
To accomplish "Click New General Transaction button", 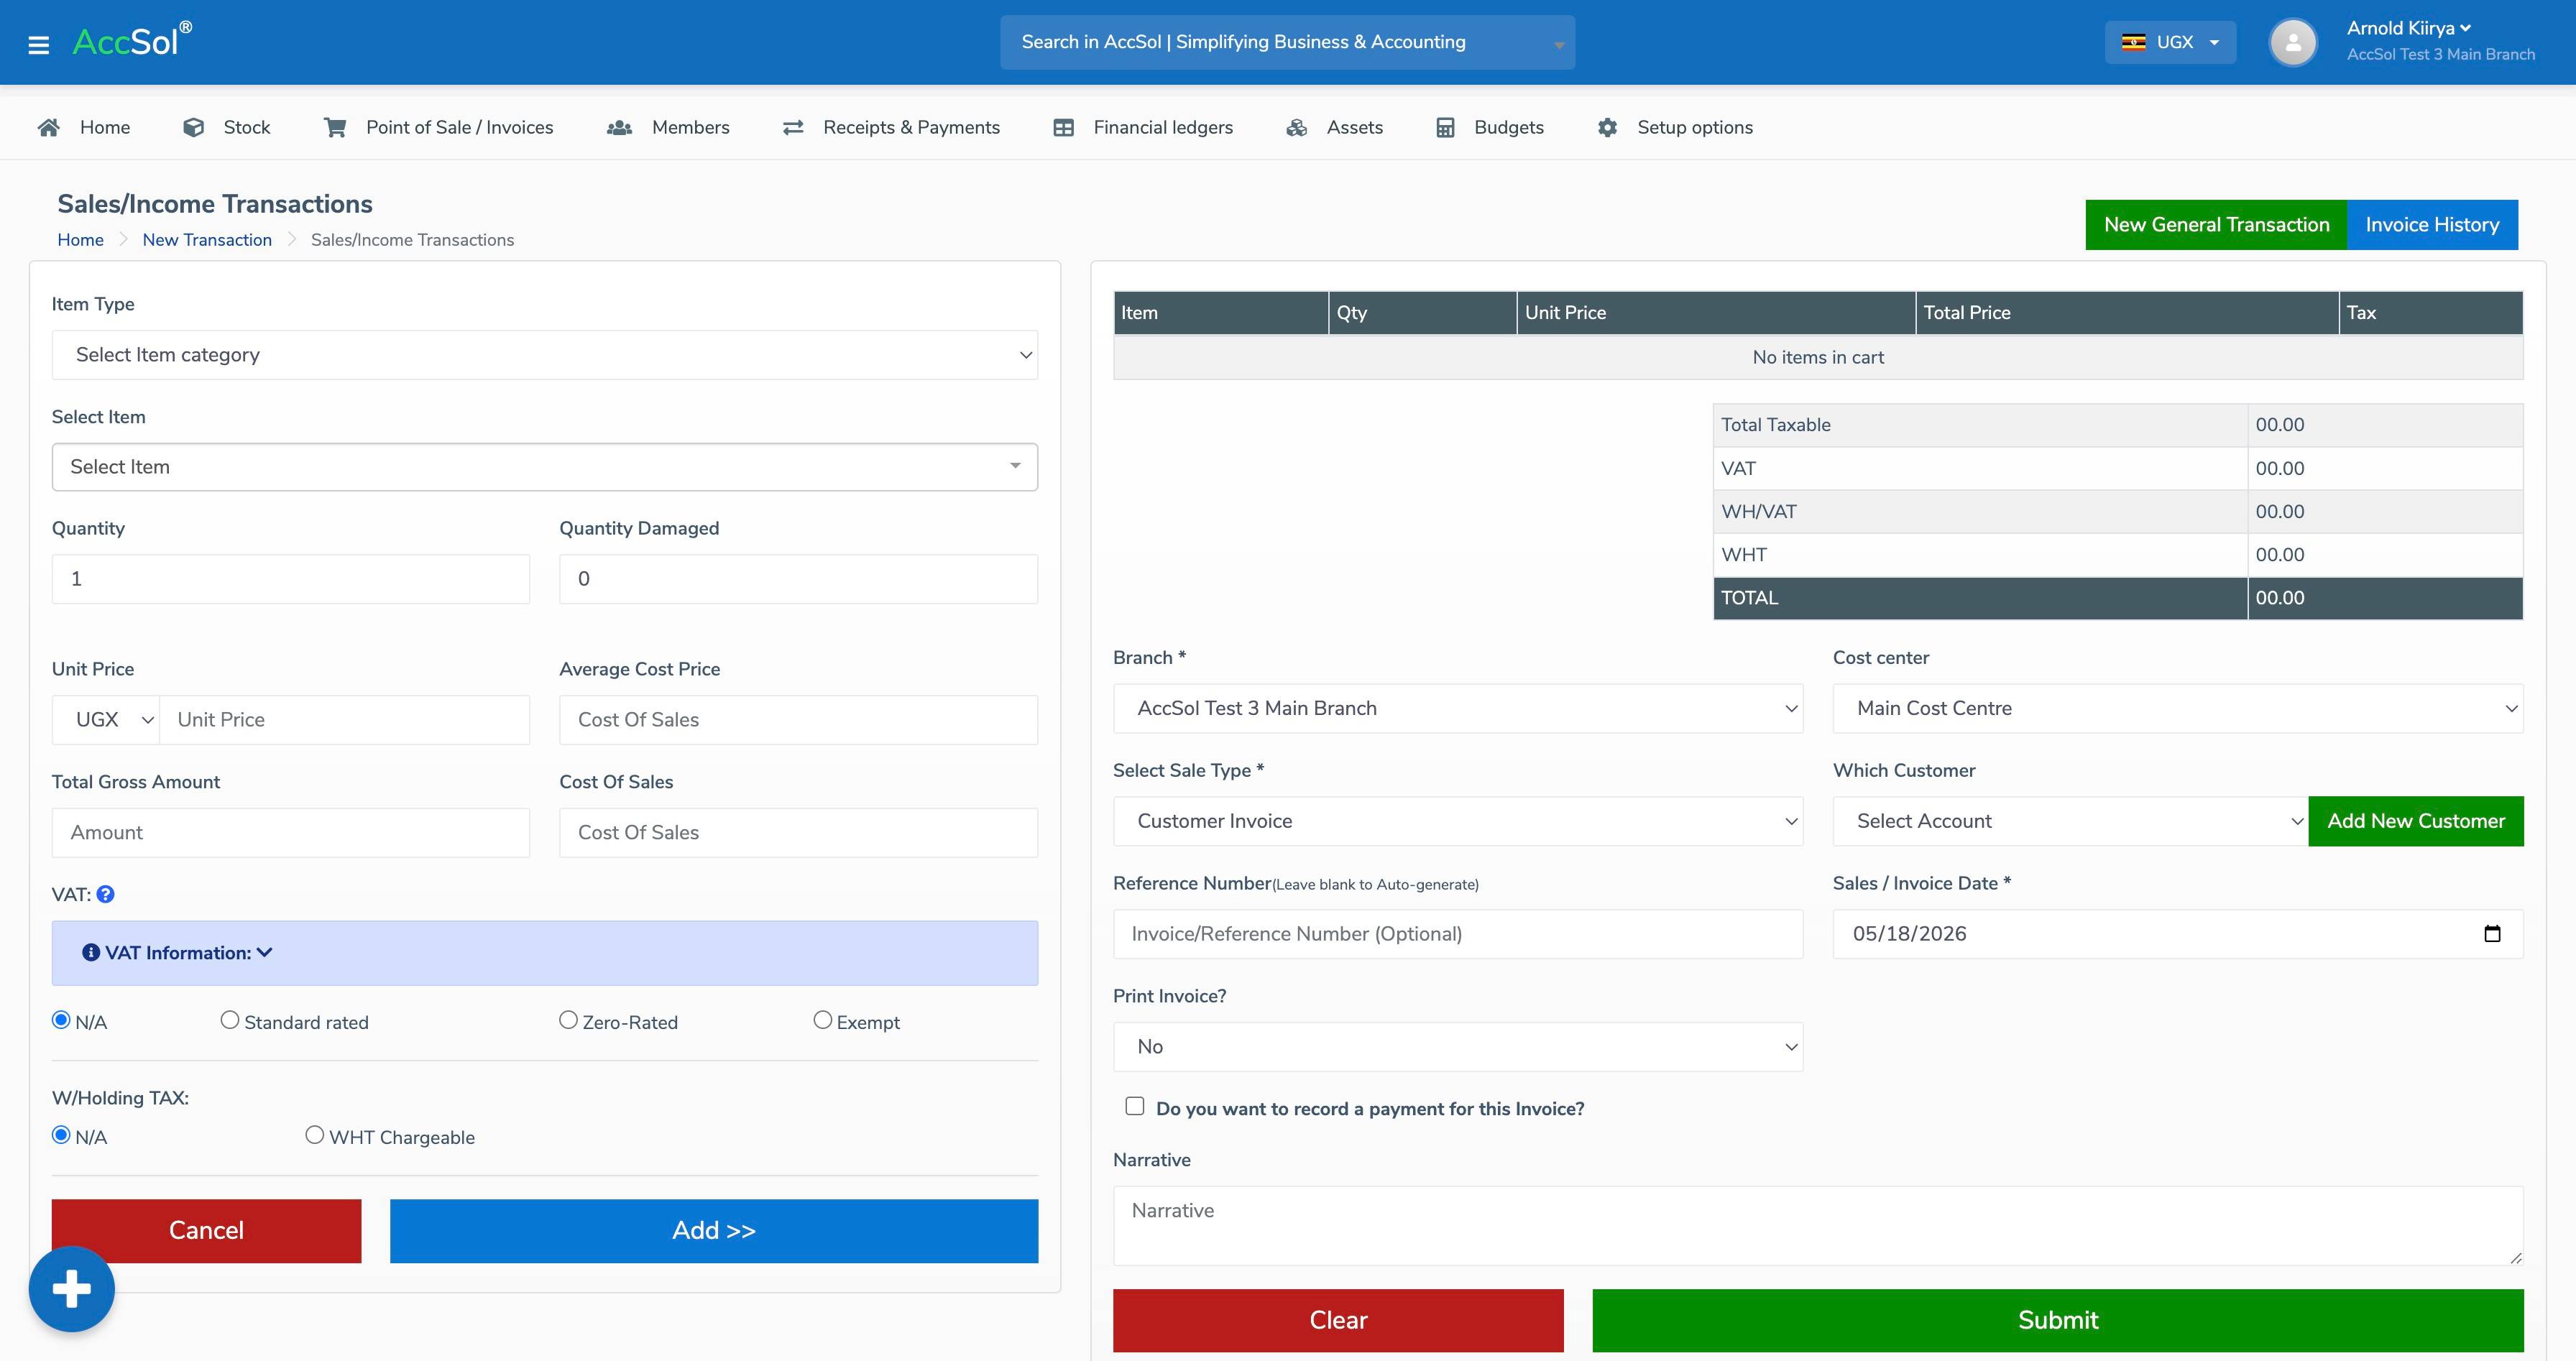I will click(2216, 225).
